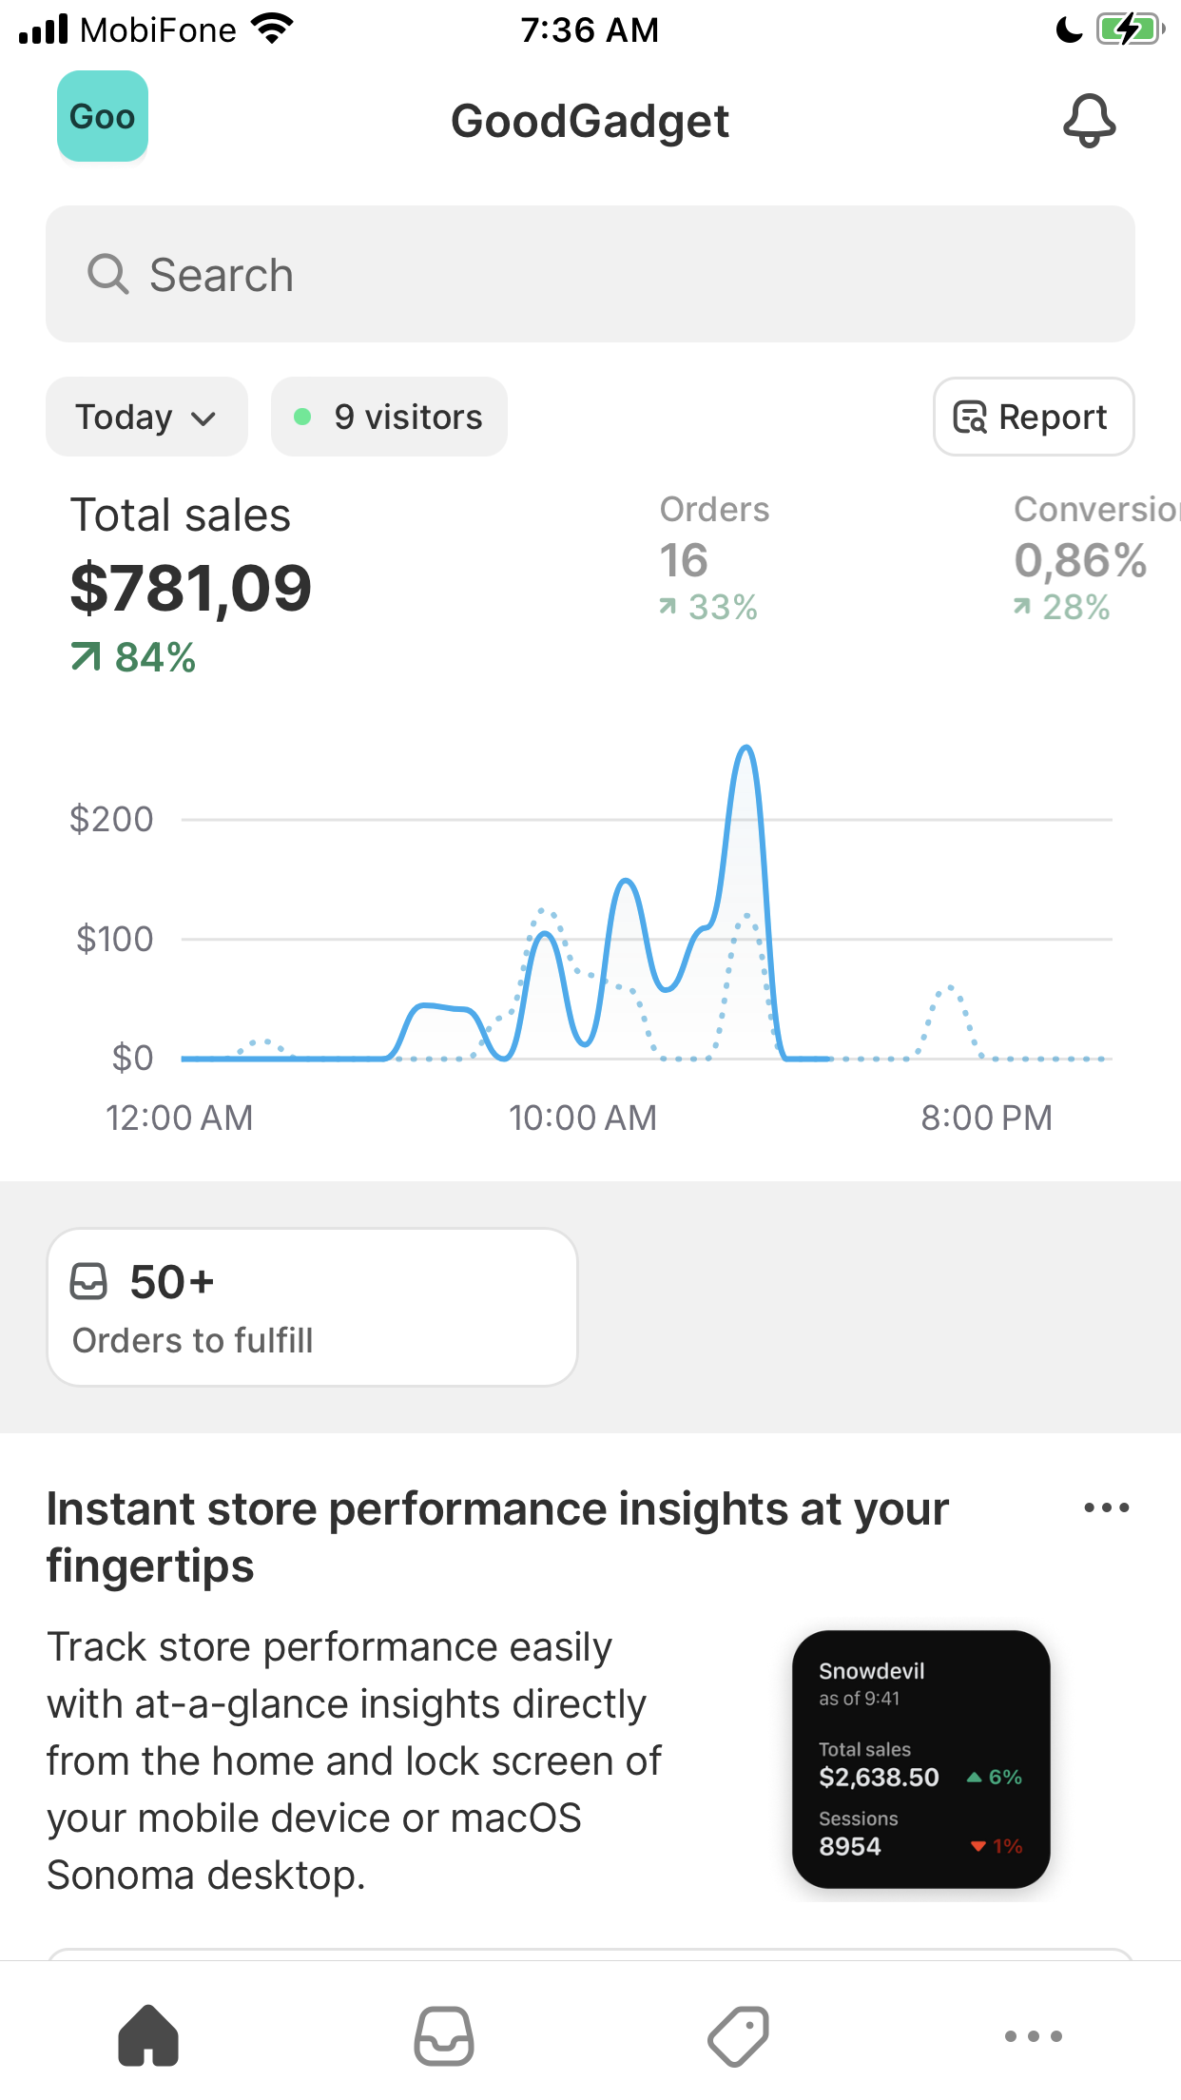Click the chevron beside Today
The width and height of the screenshot is (1181, 2100).
tap(203, 418)
